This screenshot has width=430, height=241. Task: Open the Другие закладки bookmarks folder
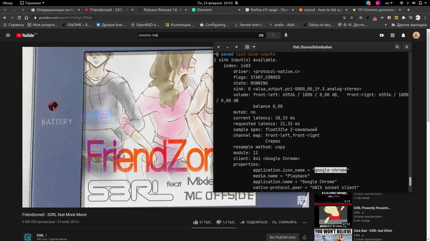409,25
